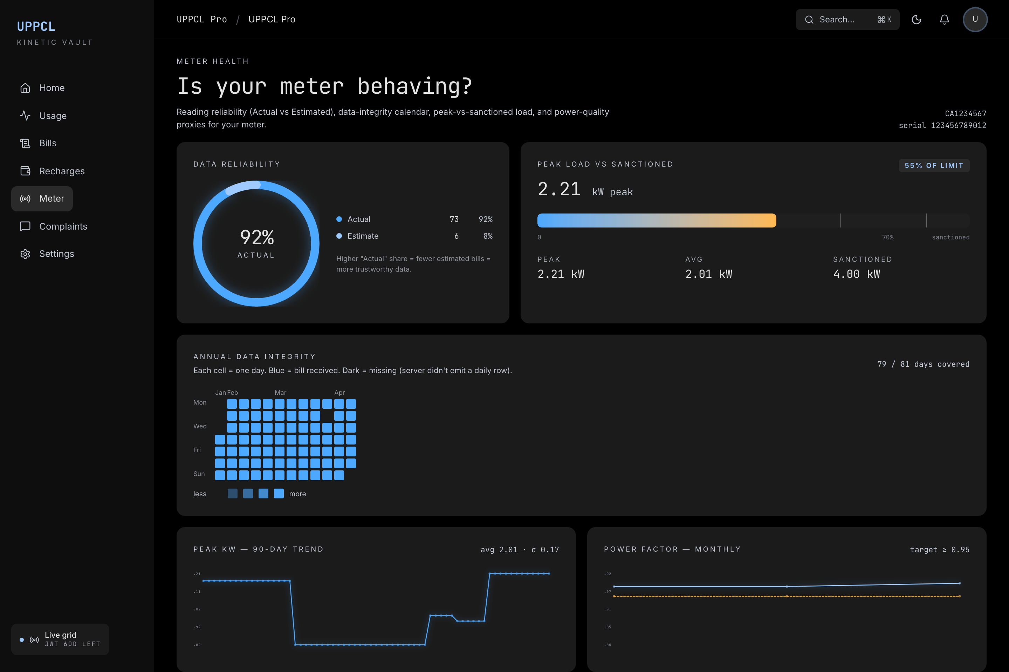The width and height of the screenshot is (1009, 672).
Task: Click the Settings gear icon
Action: (25, 254)
